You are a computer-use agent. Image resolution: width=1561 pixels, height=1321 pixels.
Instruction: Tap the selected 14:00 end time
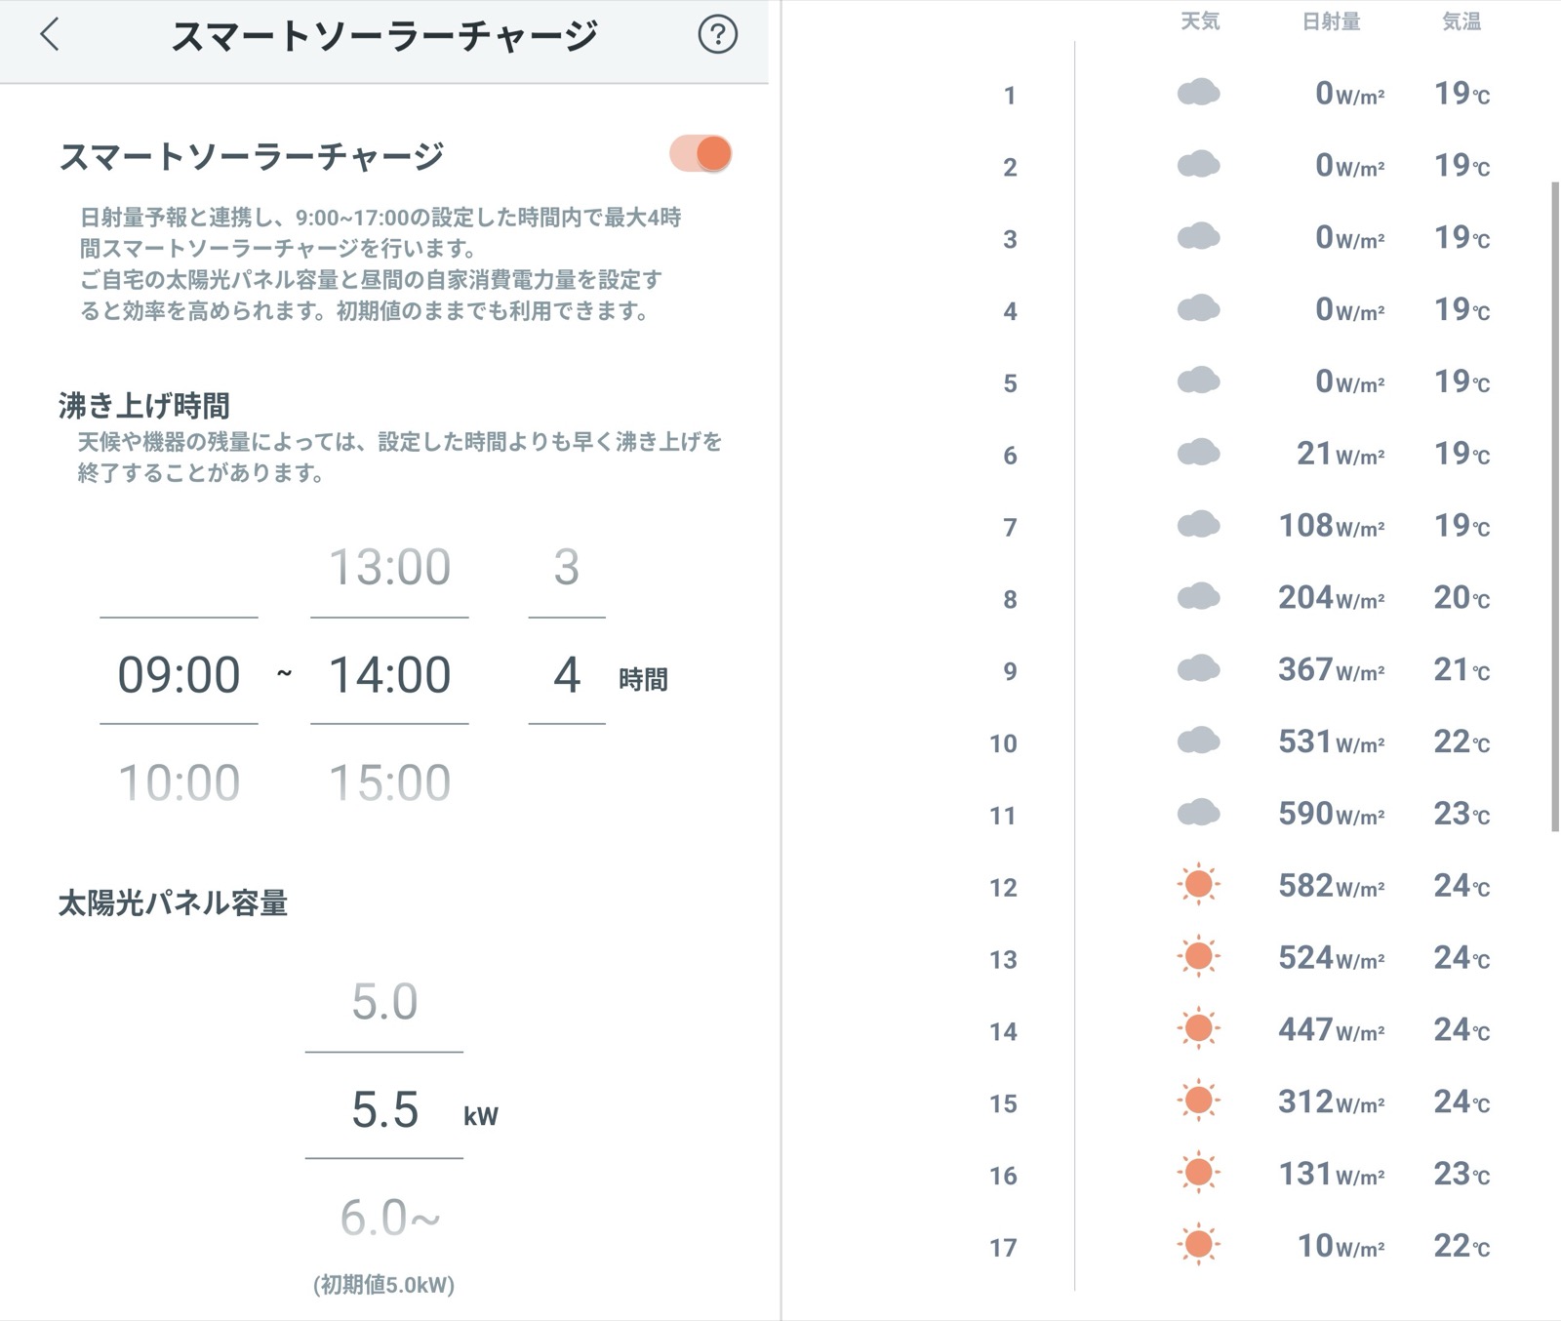389,674
